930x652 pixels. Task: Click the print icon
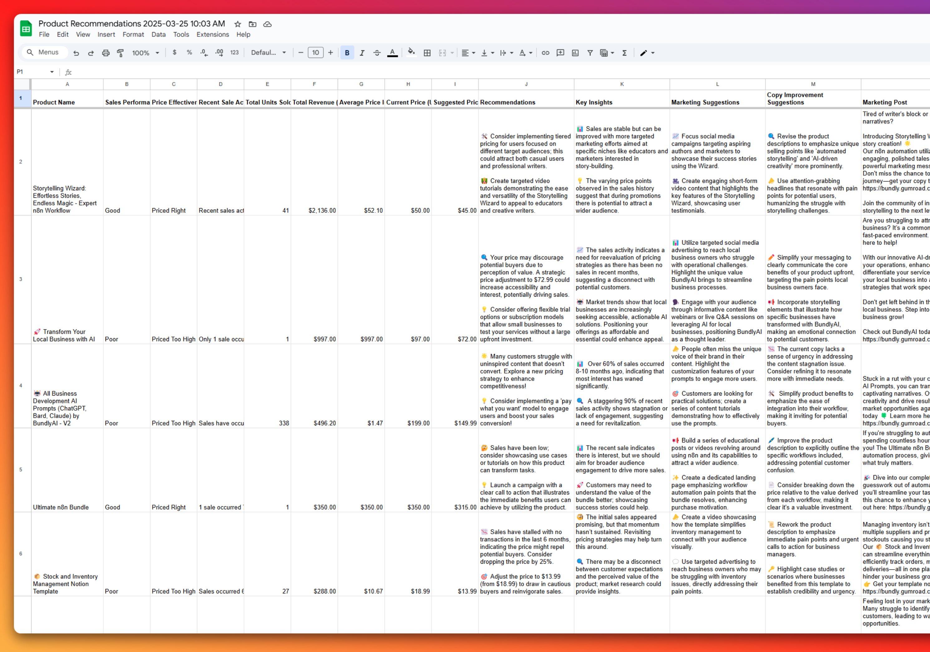tap(106, 53)
